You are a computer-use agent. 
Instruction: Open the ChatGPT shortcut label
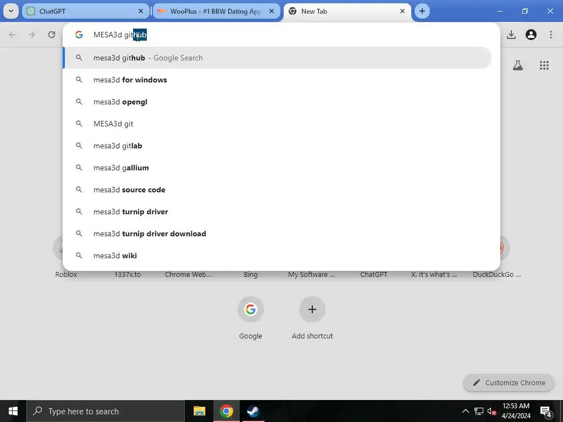[x=374, y=275]
